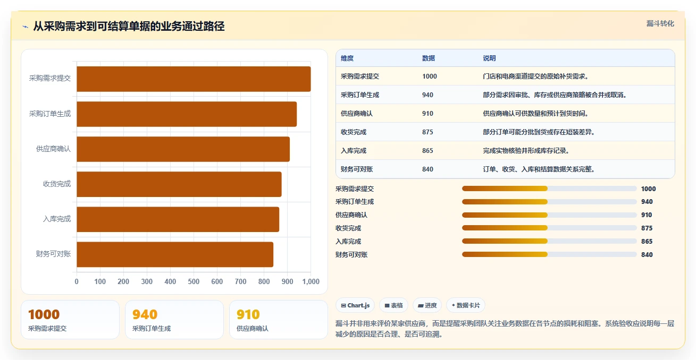Screen dimensions: 696x360
Task: Open the 1000 采购需求提交 data card
Action: click(x=70, y=320)
